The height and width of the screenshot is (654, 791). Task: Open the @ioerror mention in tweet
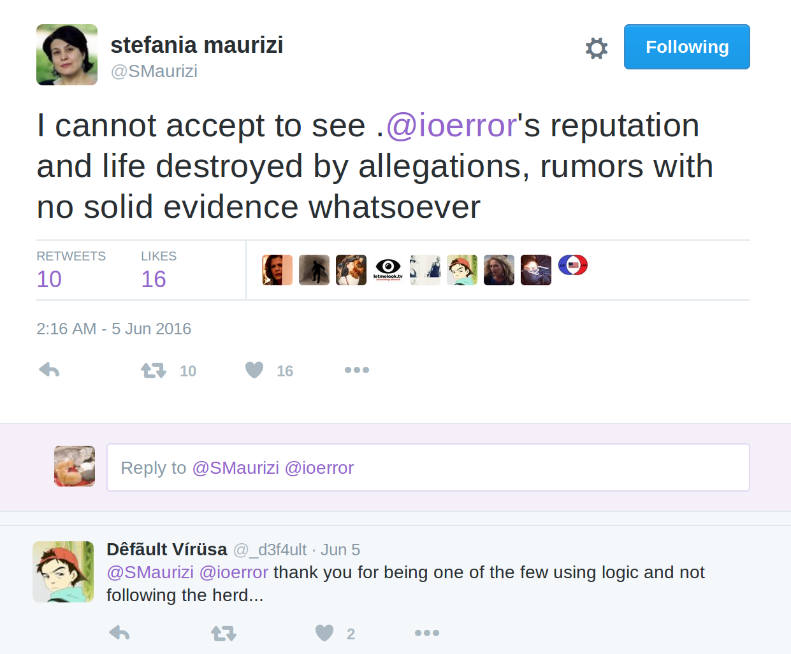(x=451, y=125)
